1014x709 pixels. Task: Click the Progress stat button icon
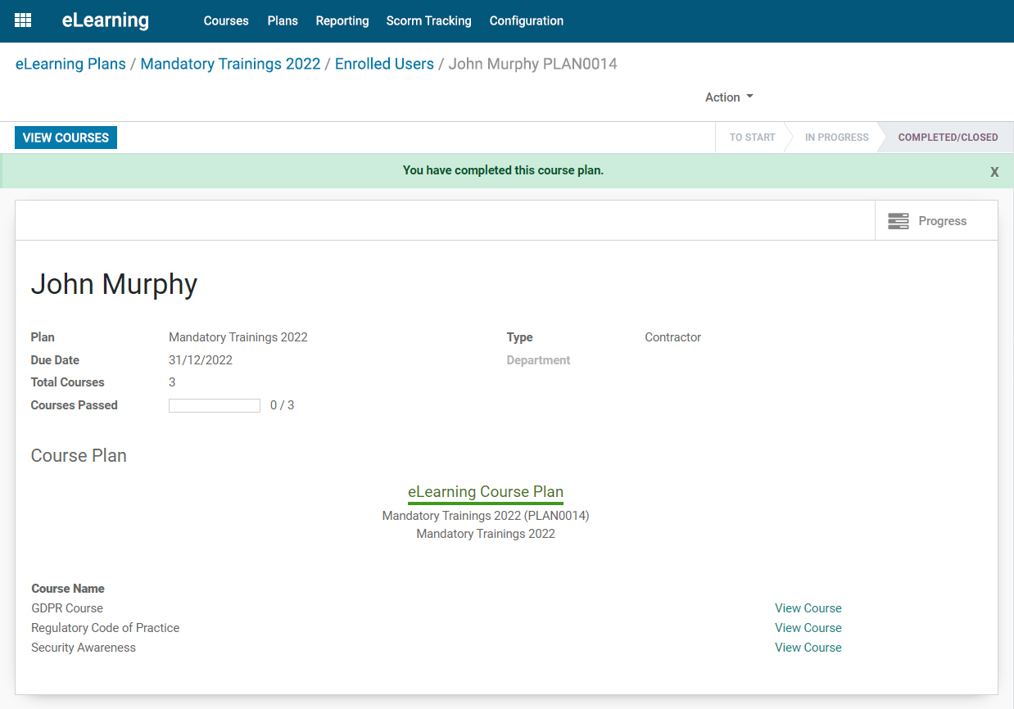click(899, 221)
